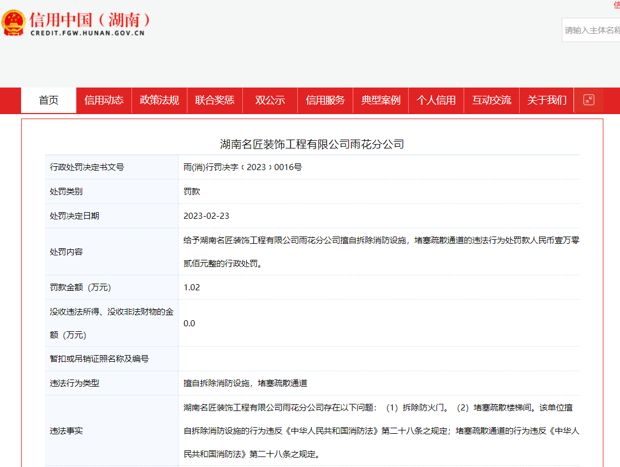Image resolution: width=620 pixels, height=467 pixels.
Task: Select the 首页 tab
Action: point(48,100)
